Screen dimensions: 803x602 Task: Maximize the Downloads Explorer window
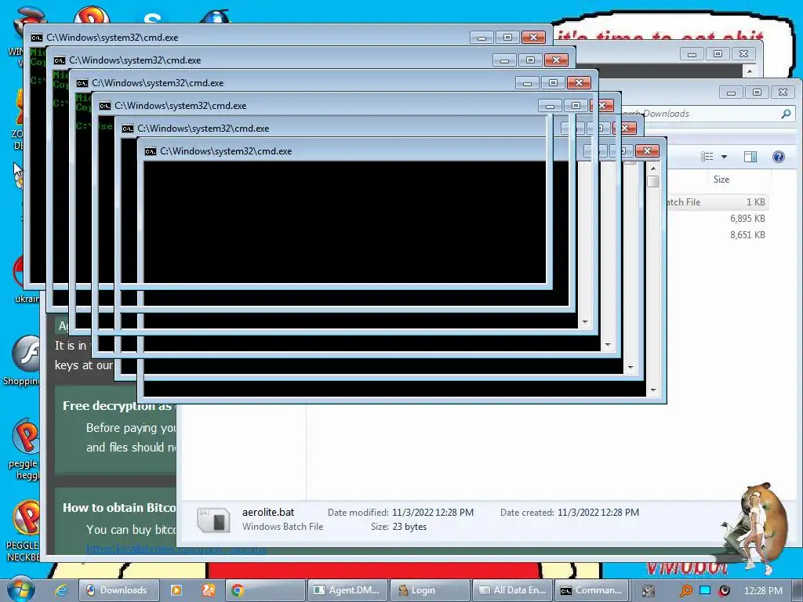757,92
